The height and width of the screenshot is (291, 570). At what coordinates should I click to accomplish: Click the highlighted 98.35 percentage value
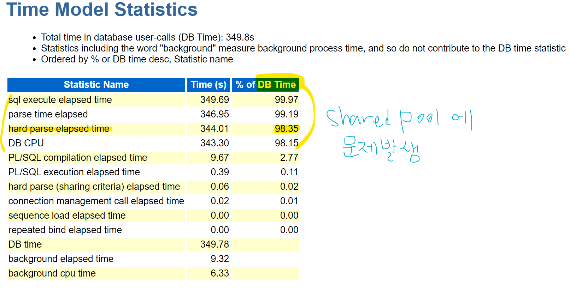click(287, 129)
